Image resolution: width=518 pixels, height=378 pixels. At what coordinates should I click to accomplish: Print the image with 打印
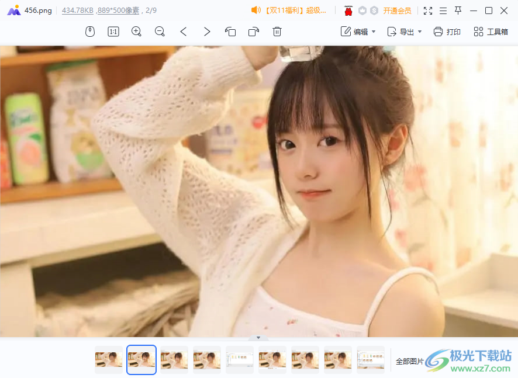[x=447, y=32]
